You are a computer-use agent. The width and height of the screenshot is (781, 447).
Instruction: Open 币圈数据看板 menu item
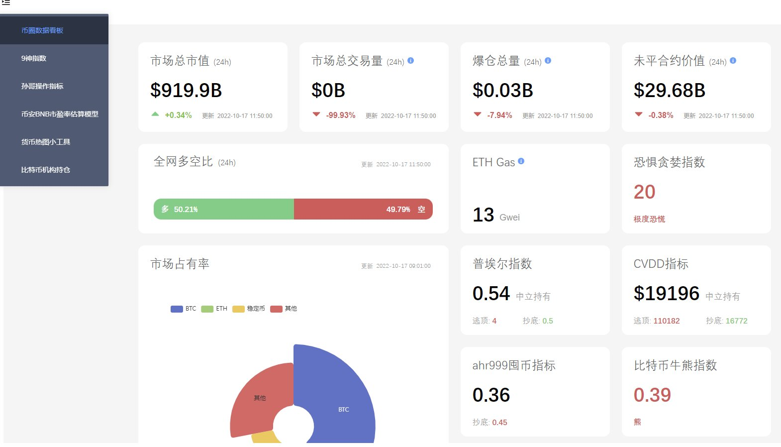(42, 30)
